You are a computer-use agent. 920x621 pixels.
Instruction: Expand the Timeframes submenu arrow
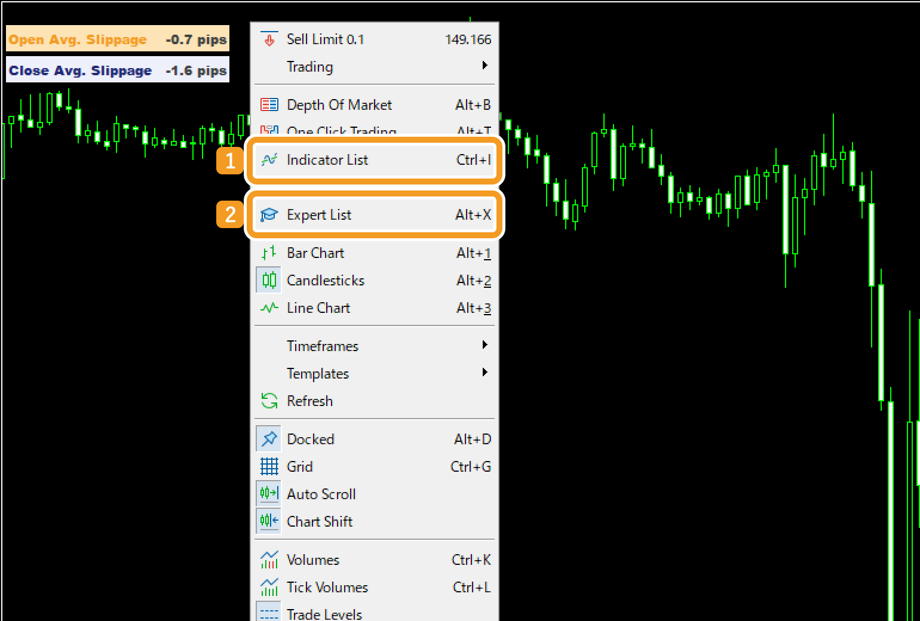(484, 345)
